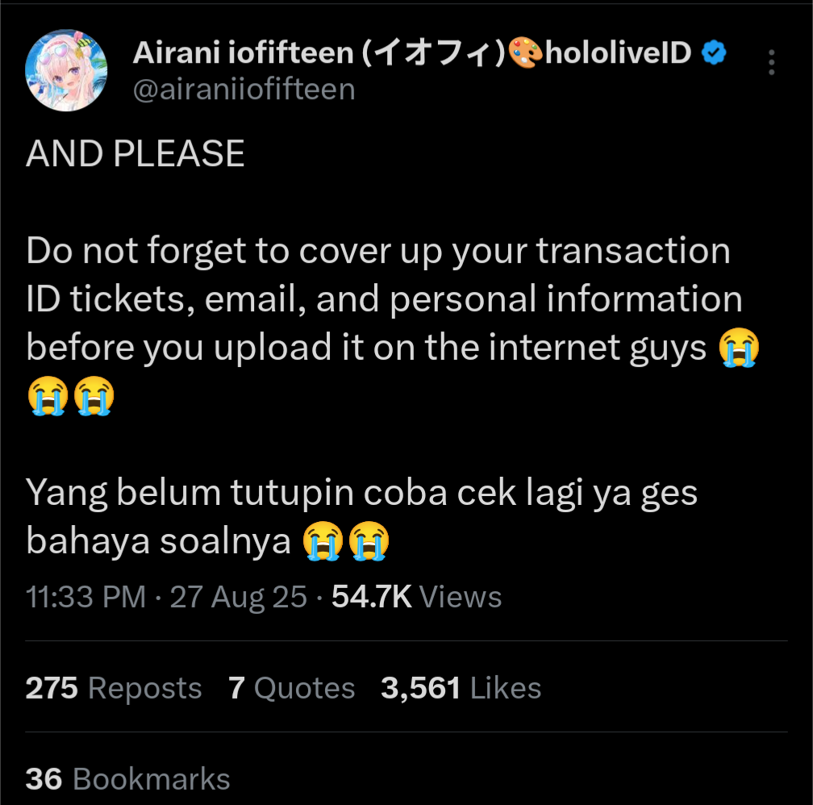Click the 27 Aug 25 date

pyautogui.click(x=239, y=596)
